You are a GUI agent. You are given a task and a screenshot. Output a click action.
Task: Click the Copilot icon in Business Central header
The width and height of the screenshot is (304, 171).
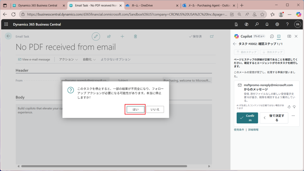[x=246, y=24]
